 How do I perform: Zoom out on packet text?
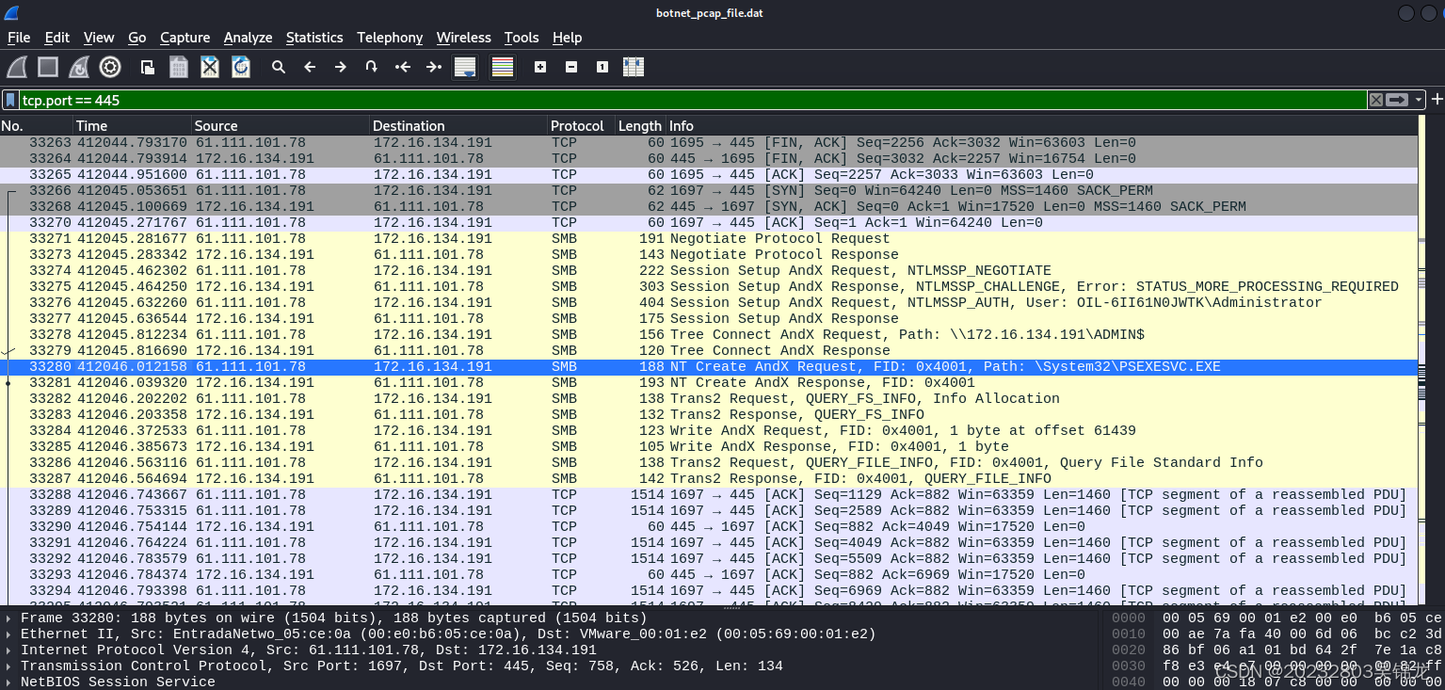571,67
